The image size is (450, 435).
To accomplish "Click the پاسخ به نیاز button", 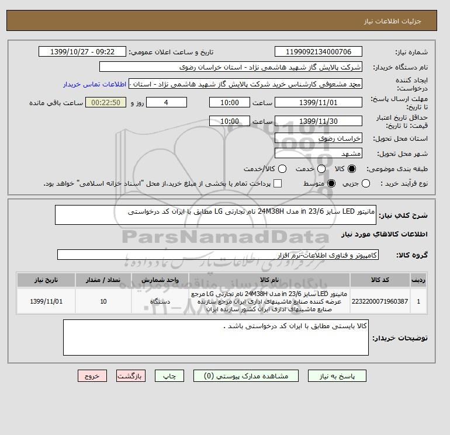I will [337, 375].
